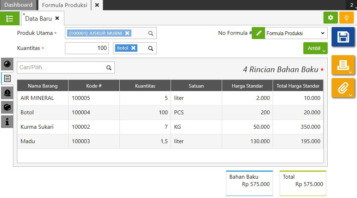Click the Cari/Pilih search field
The height and width of the screenshot is (198, 357).
tap(62, 68)
